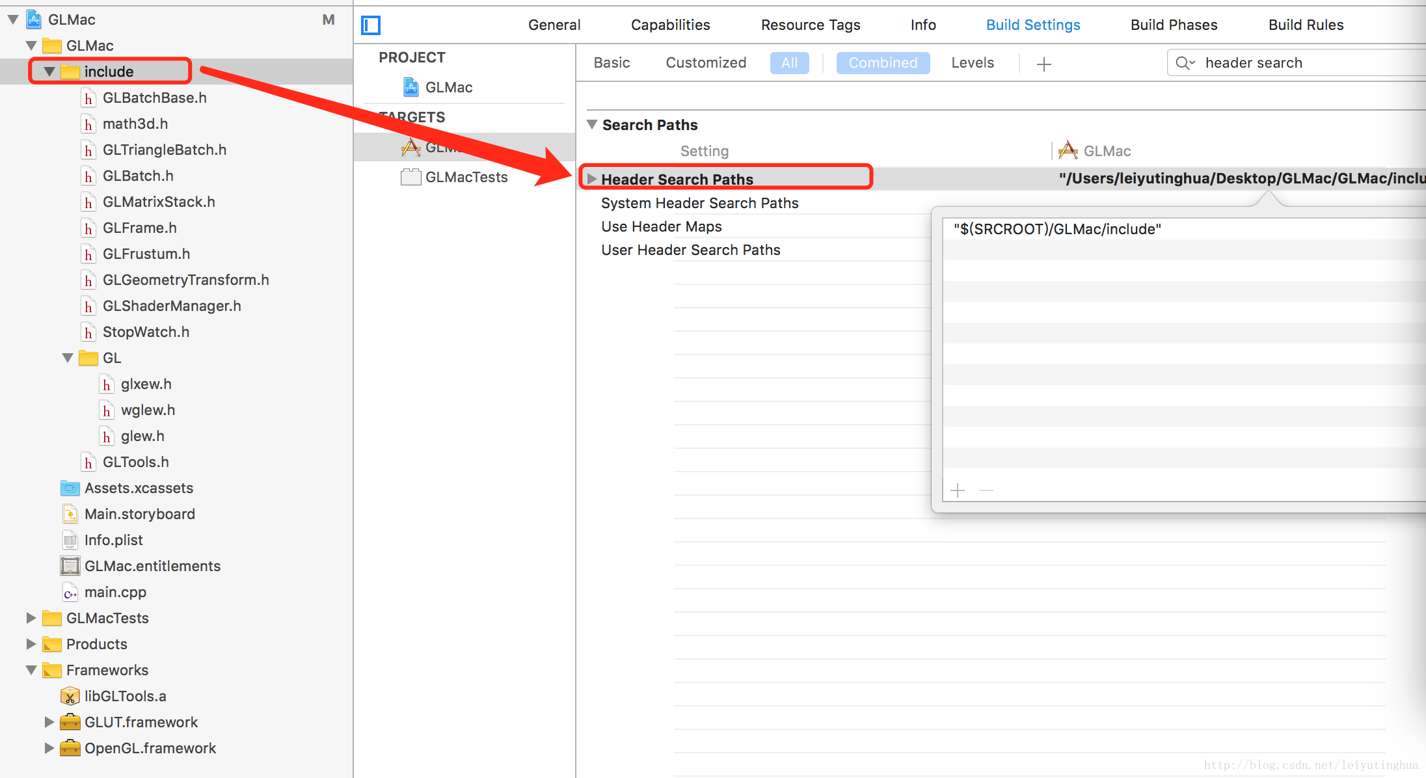Screen dimensions: 1426x778
Task: Open the Resource Tags tab
Action: click(811, 25)
